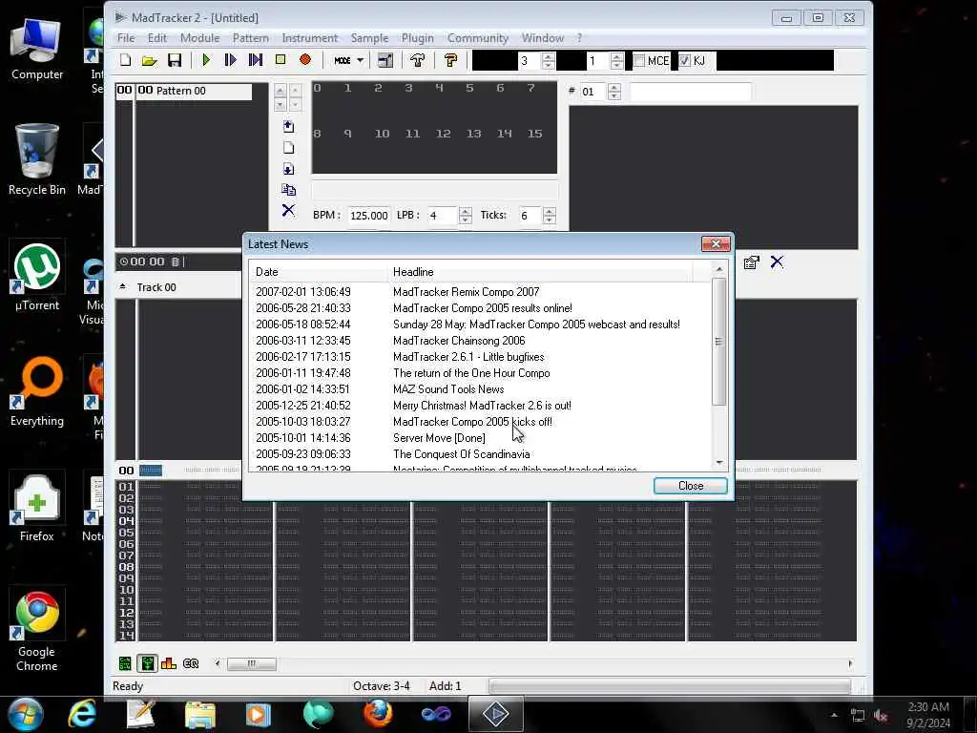Increase the toolbar value showing 1
The image size is (977, 733).
pos(617,56)
